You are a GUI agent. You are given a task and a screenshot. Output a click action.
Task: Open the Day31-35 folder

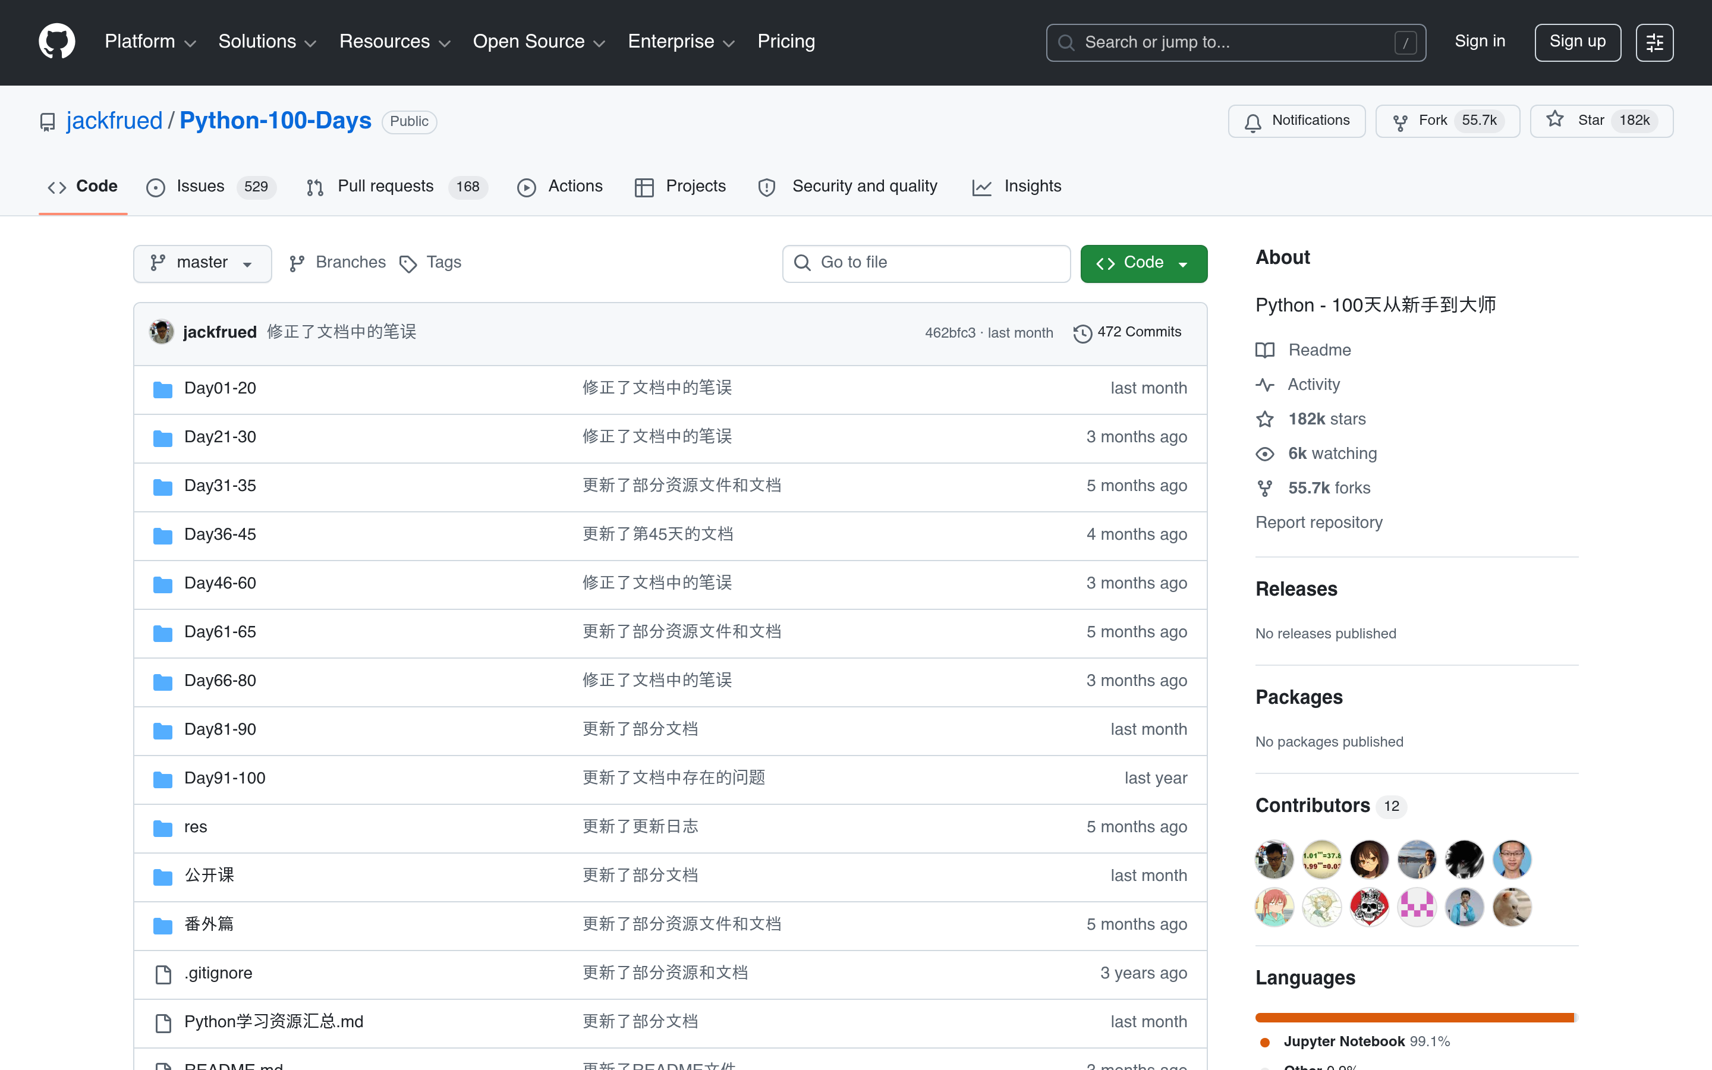pyautogui.click(x=220, y=486)
